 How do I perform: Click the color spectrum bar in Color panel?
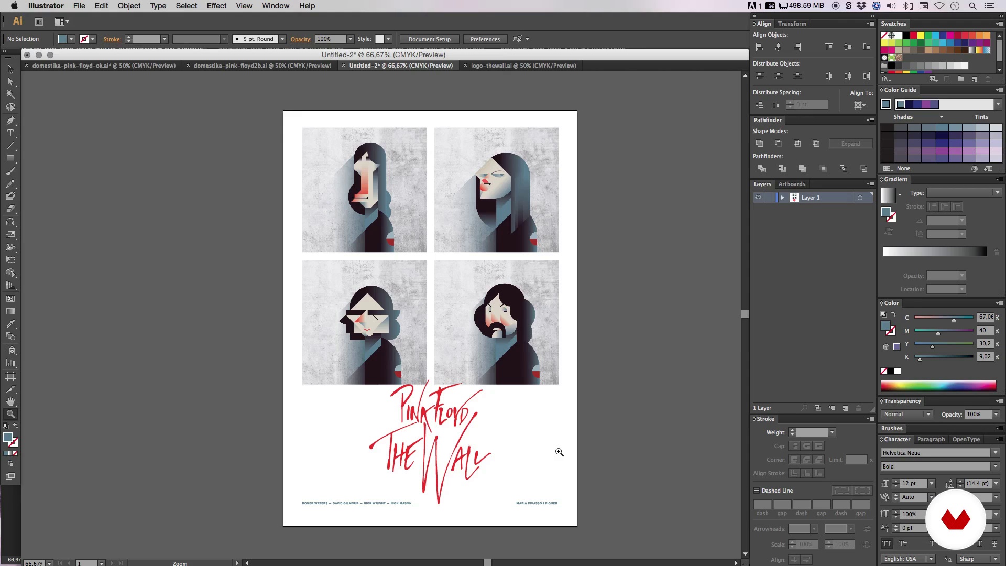[x=938, y=386]
